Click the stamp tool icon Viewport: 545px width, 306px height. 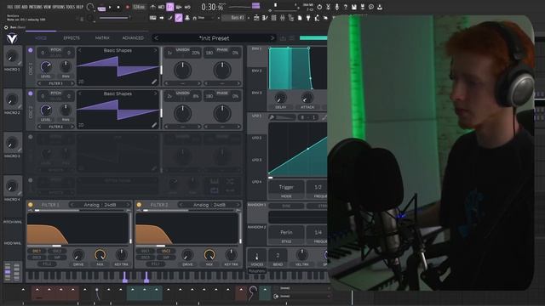pos(187,18)
